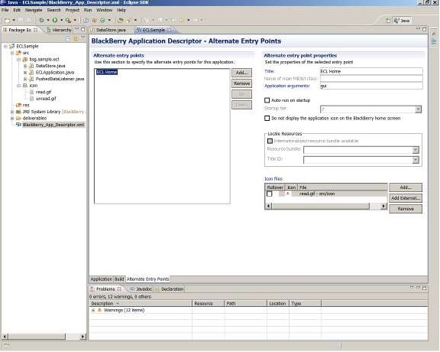Open the Debug configurations dropdown arrow

pyautogui.click(x=47, y=20)
